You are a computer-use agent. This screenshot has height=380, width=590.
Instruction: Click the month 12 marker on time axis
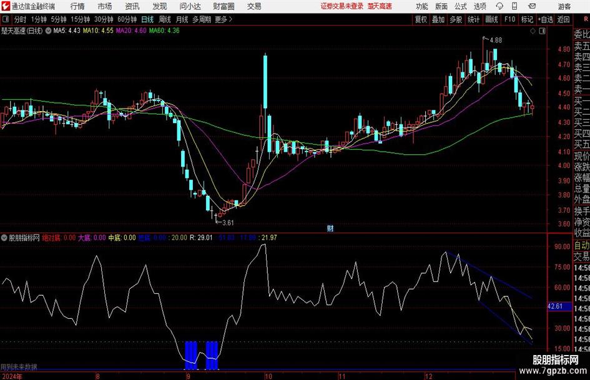[x=428, y=376]
